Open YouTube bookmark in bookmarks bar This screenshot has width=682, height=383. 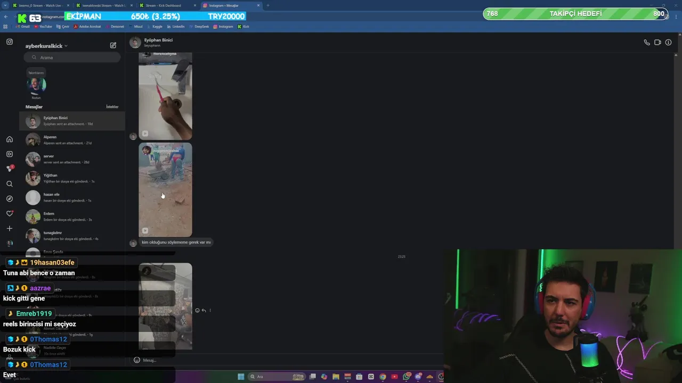click(x=43, y=27)
